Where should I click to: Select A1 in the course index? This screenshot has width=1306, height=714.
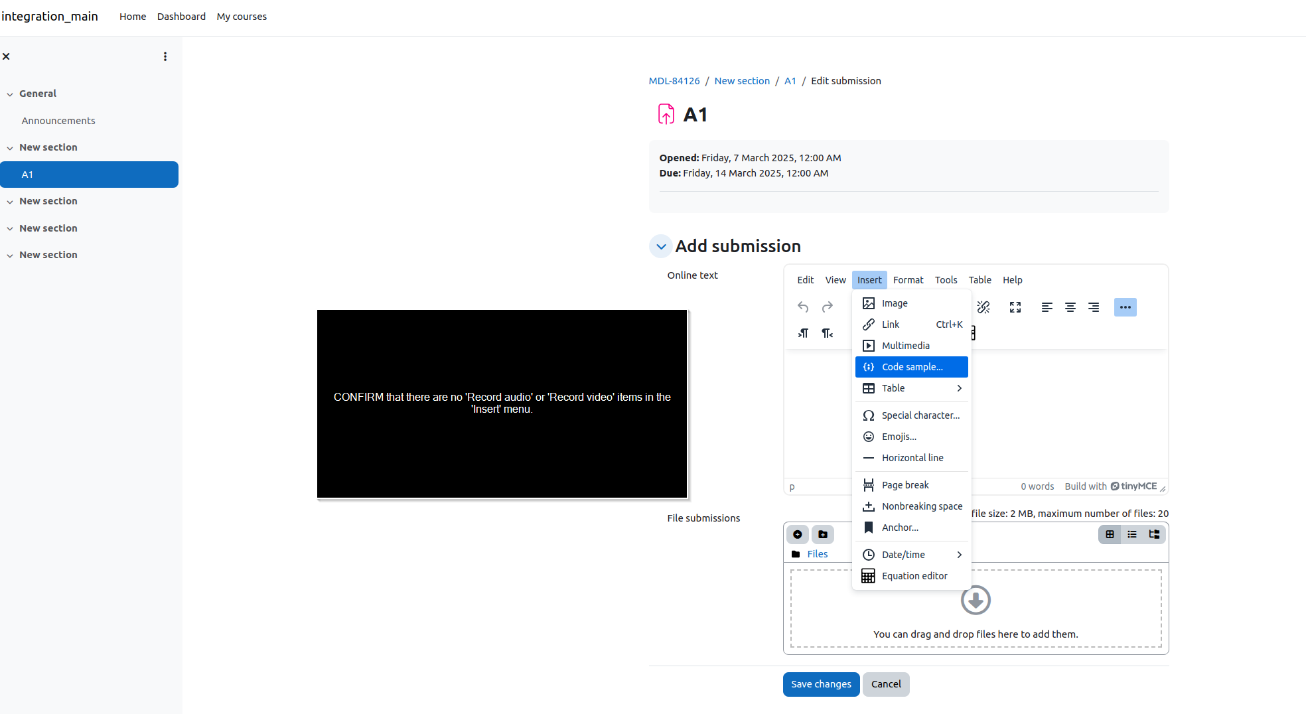pyautogui.click(x=89, y=175)
